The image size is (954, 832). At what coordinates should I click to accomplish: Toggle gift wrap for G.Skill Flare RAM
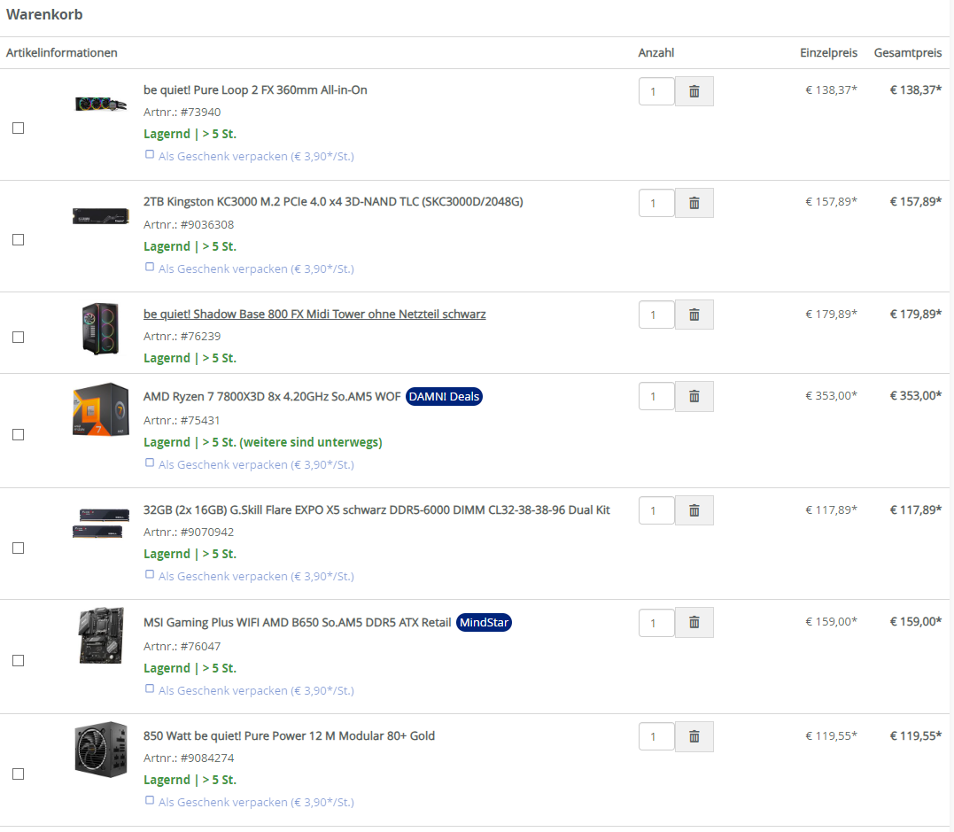(150, 574)
